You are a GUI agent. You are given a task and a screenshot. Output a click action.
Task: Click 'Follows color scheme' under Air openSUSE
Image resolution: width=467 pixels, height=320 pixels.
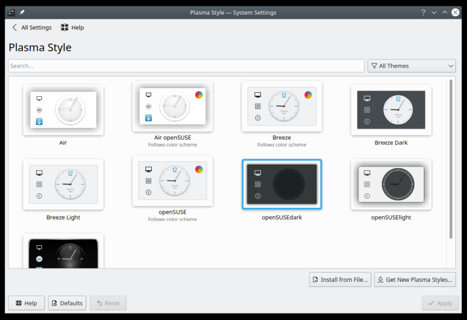click(x=172, y=144)
